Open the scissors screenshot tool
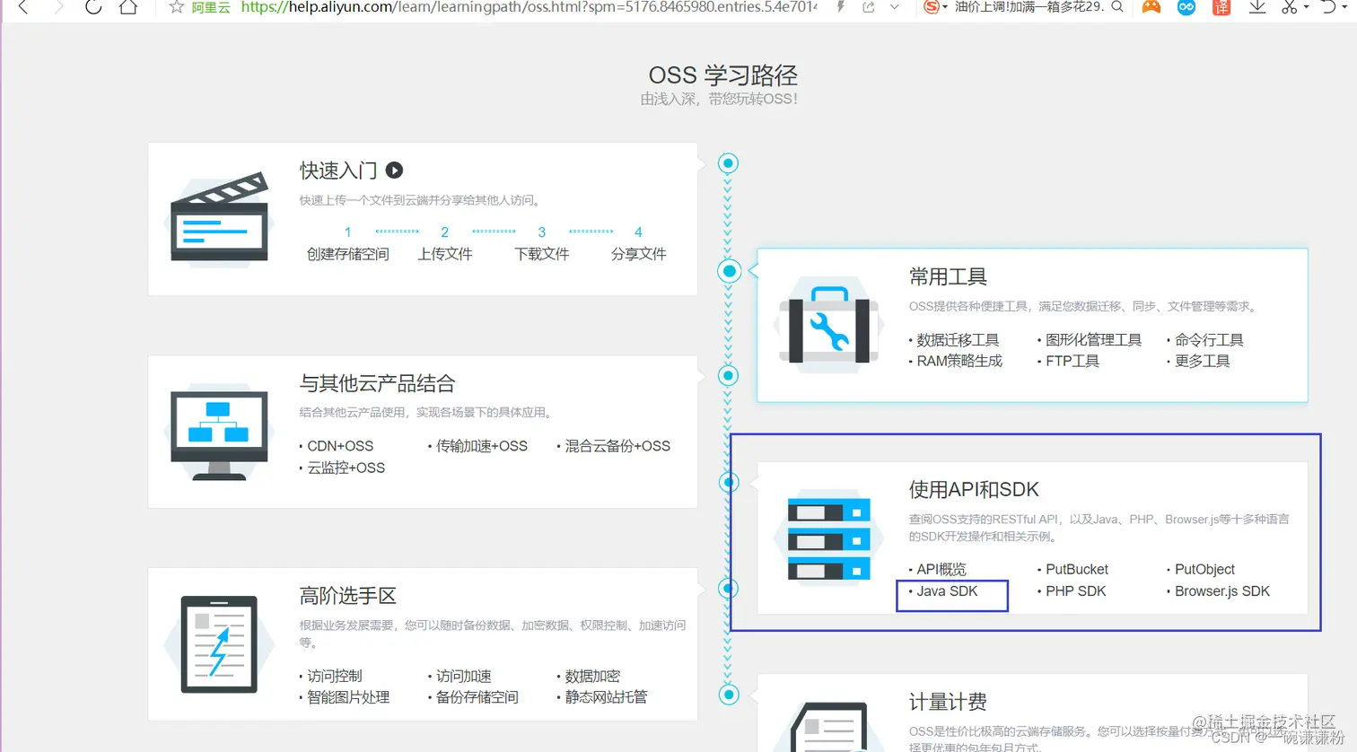The image size is (1357, 752). click(x=1290, y=7)
